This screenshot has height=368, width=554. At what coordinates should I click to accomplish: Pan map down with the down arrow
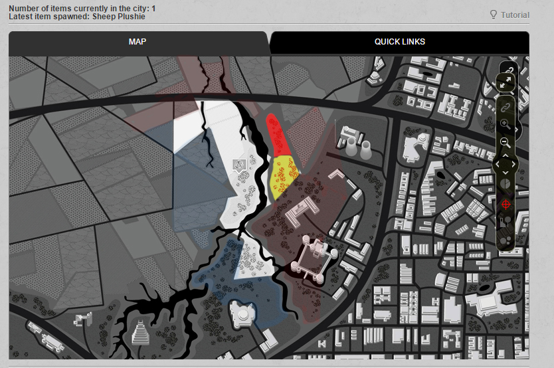(x=506, y=173)
